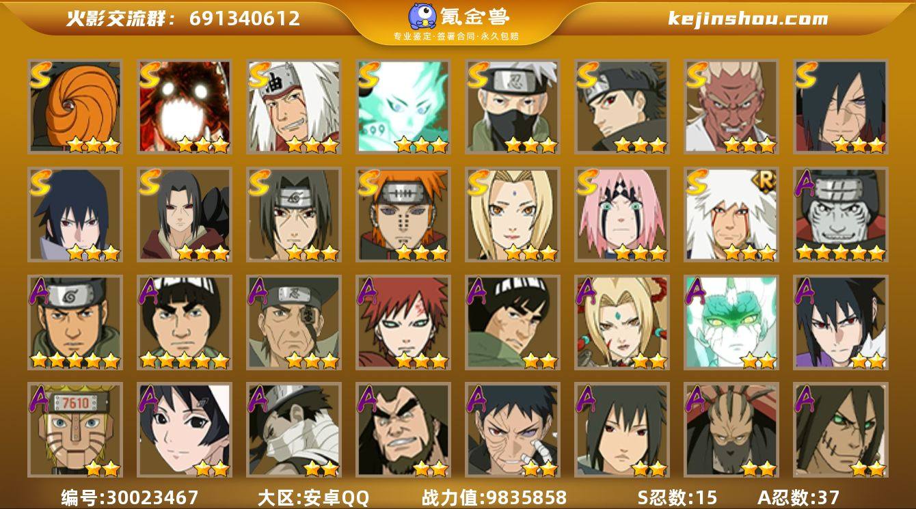
Task: Click the red Nine-Tails cloak portrait
Action: pyautogui.click(x=185, y=107)
